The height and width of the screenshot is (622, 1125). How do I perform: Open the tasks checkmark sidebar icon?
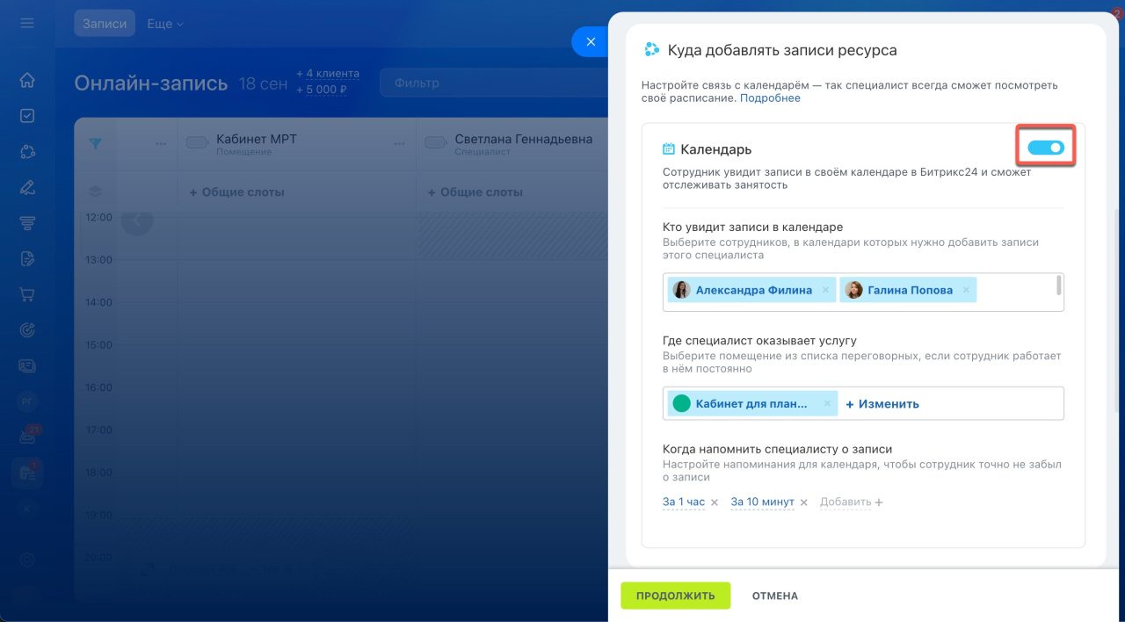[27, 116]
